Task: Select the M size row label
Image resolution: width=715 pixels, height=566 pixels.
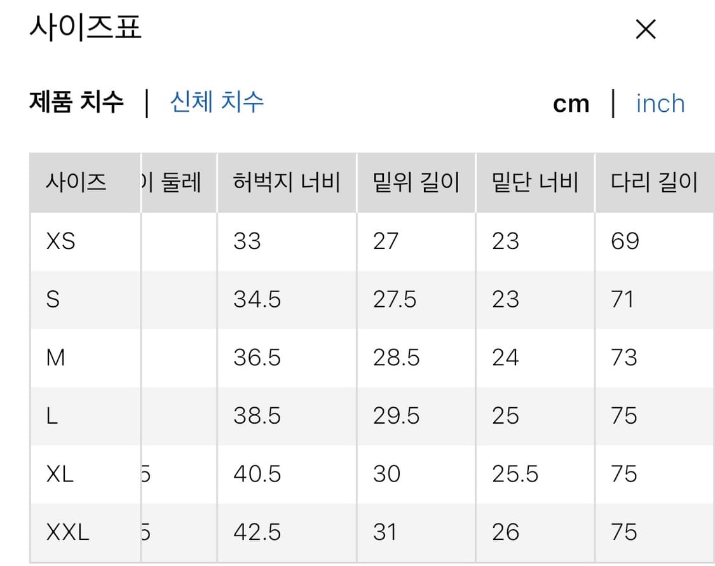Action: coord(56,358)
